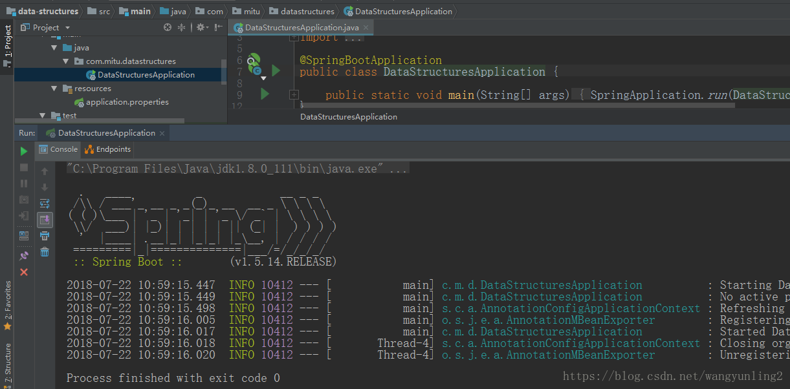Click run gutter arrow beside main method
790x389 pixels.
pyautogui.click(x=264, y=94)
